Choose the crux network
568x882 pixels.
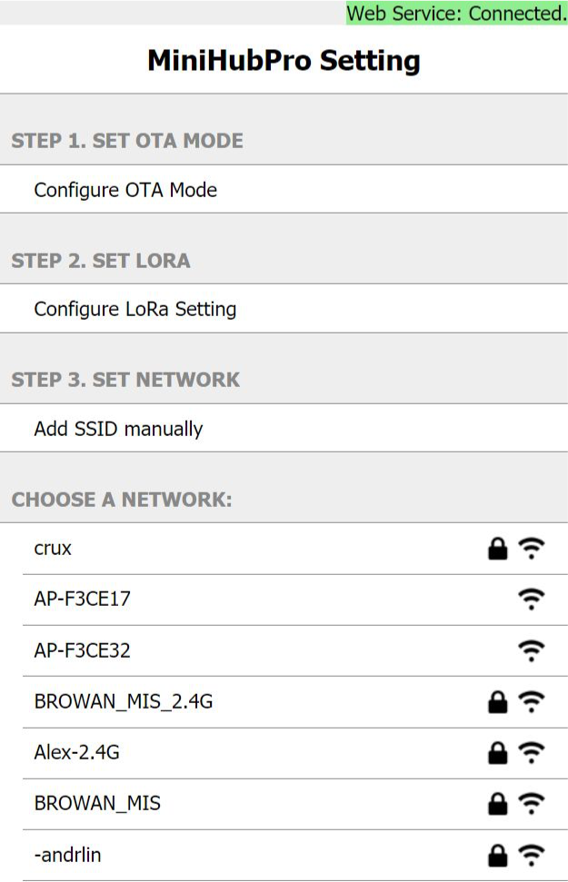295,549
